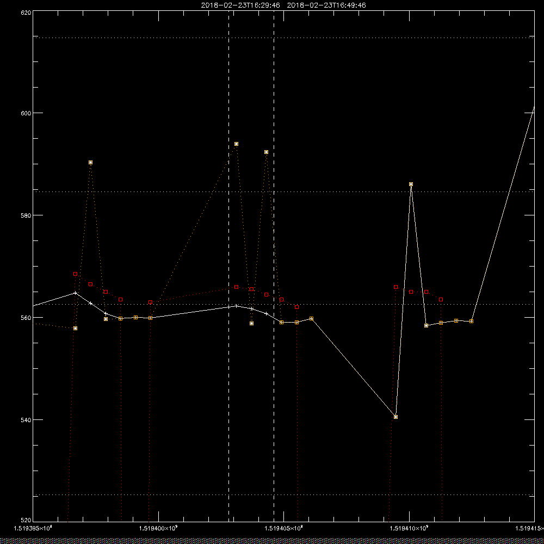Select the 540 y-axis label

(26, 420)
